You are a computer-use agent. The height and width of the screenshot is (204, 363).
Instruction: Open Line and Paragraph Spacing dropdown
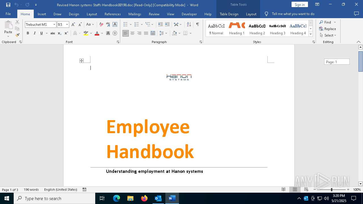(166, 33)
